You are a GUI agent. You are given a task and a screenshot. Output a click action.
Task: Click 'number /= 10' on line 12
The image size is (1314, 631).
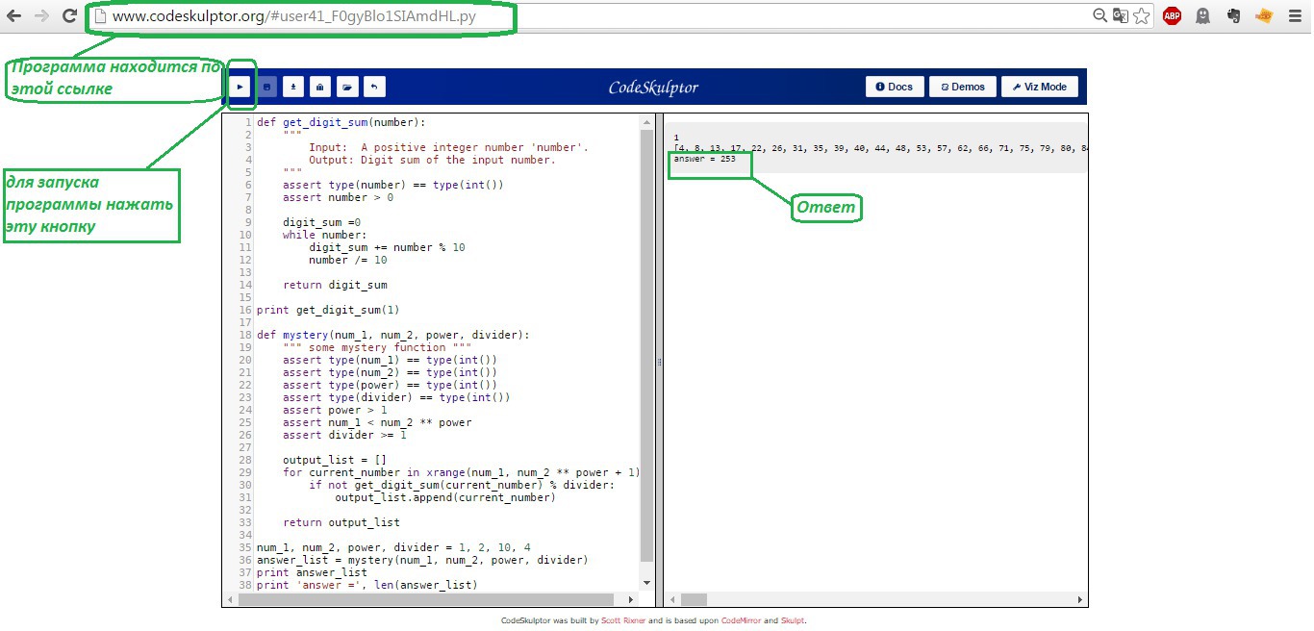coord(347,260)
